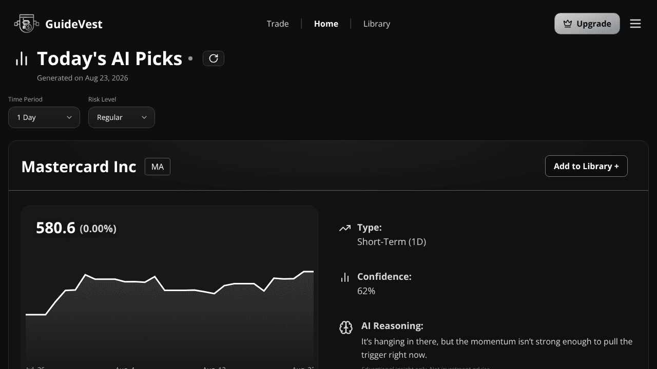This screenshot has height=369, width=657.
Task: Click the bar icon next to Confidence
Action: pos(345,277)
